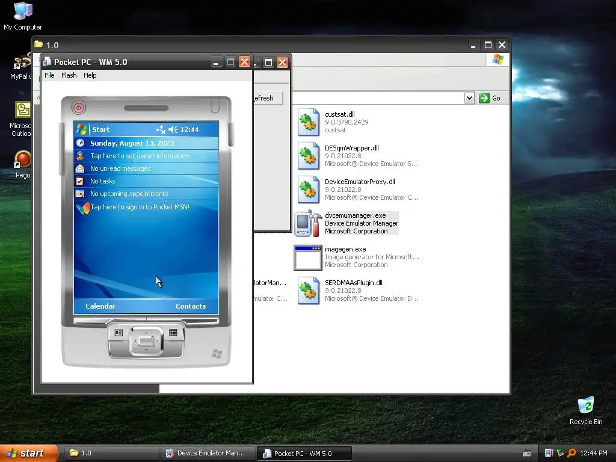The height and width of the screenshot is (462, 616).
Task: Select the custsat.dll file icon
Action: 309,122
